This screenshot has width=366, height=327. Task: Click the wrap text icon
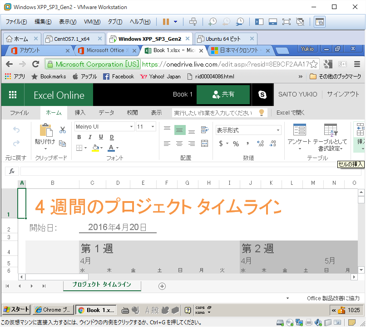tap(204, 130)
